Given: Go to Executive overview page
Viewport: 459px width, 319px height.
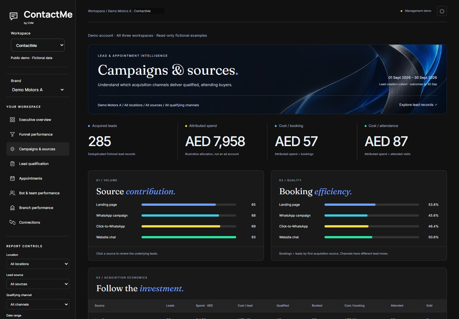Looking at the screenshot, I should pos(38,120).
